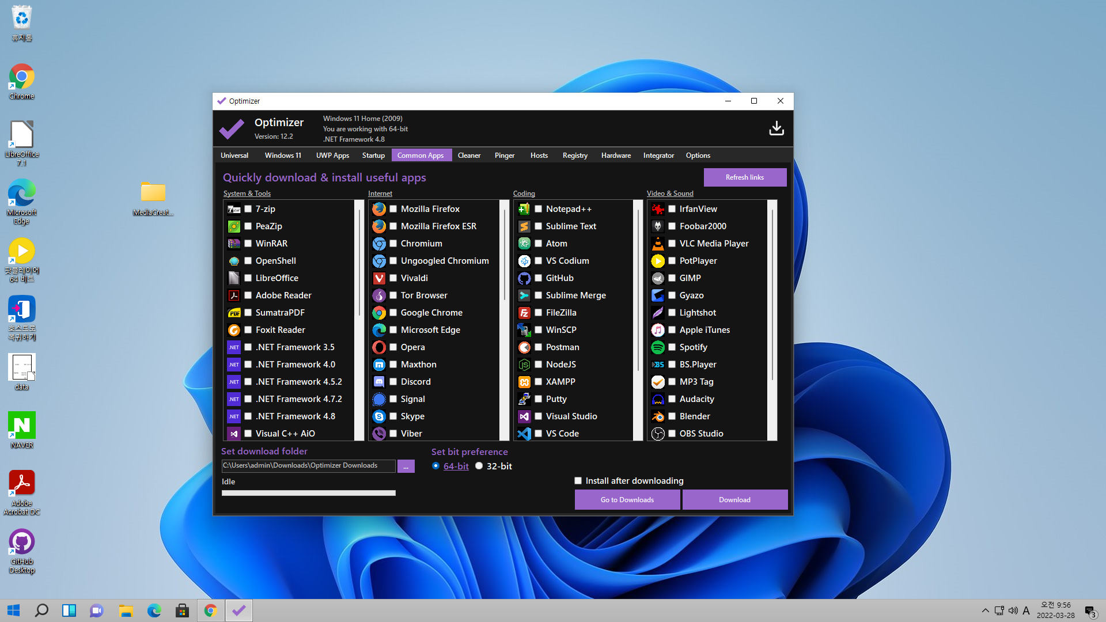Click the Go to Downloads button

pyautogui.click(x=627, y=500)
